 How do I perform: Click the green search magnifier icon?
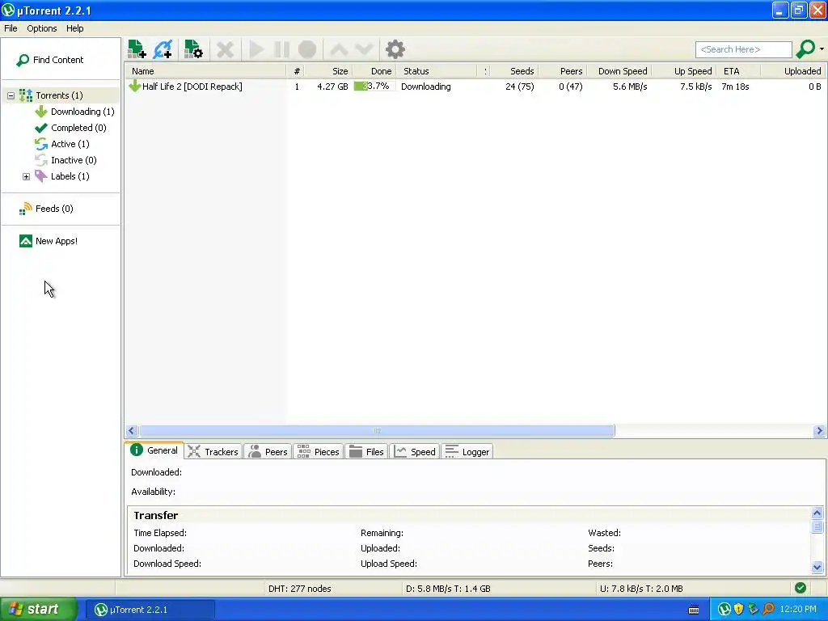[805, 49]
